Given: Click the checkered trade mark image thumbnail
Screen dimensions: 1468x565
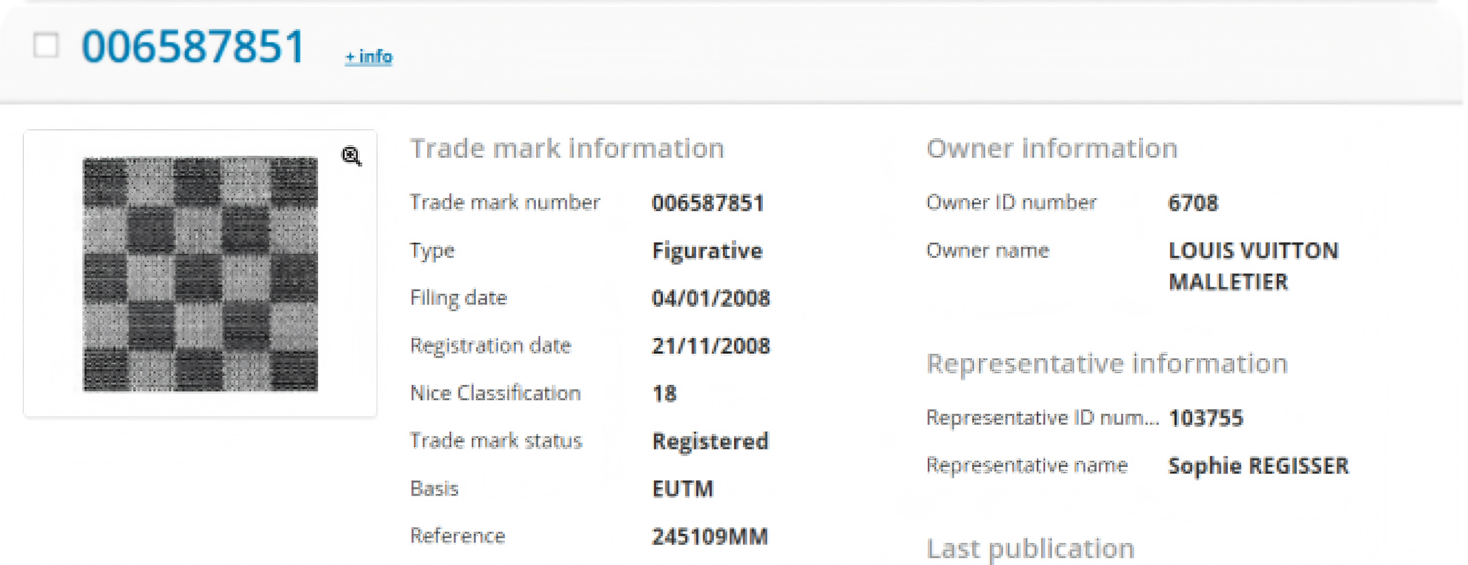Looking at the screenshot, I should [x=200, y=274].
